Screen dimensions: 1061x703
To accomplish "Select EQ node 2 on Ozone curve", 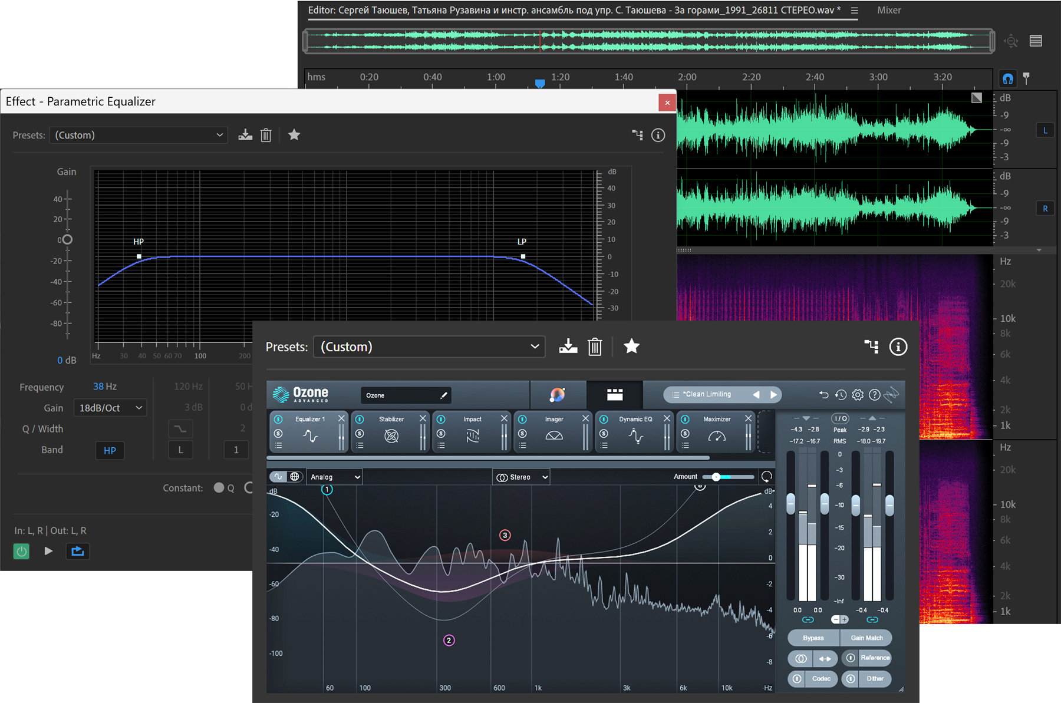I will 449,641.
